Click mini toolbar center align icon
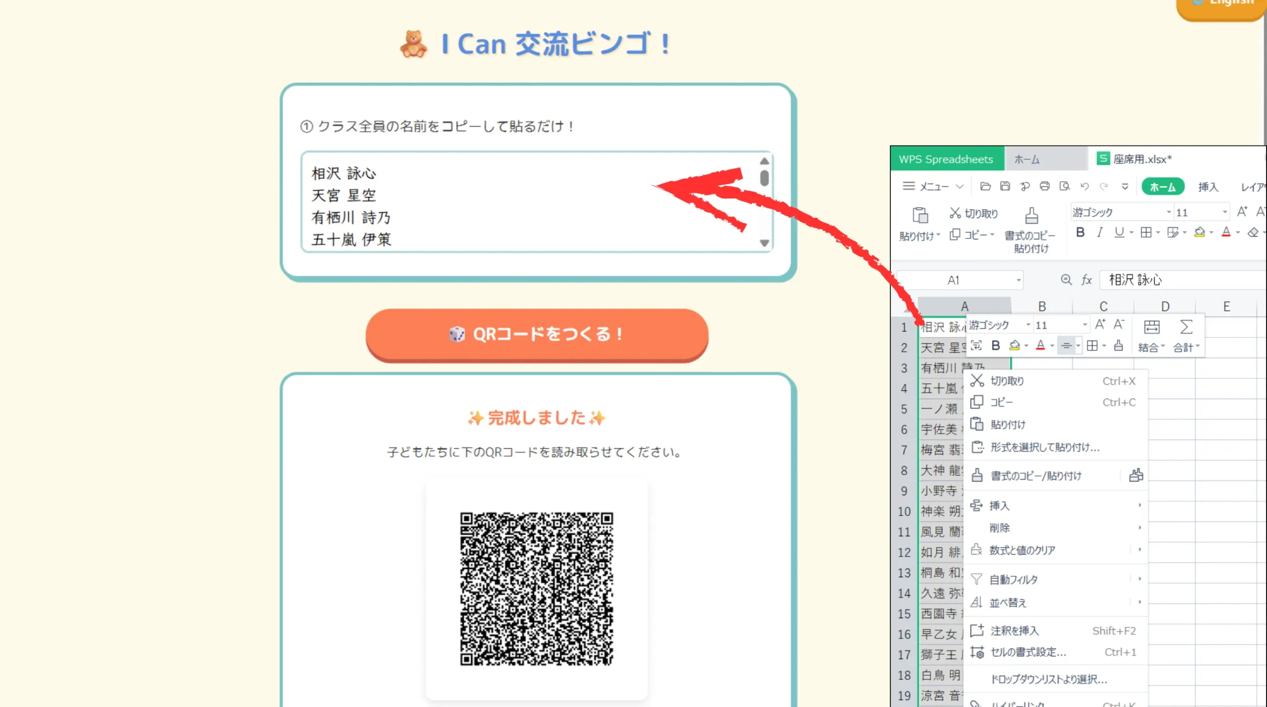The height and width of the screenshot is (707, 1267). (1066, 345)
